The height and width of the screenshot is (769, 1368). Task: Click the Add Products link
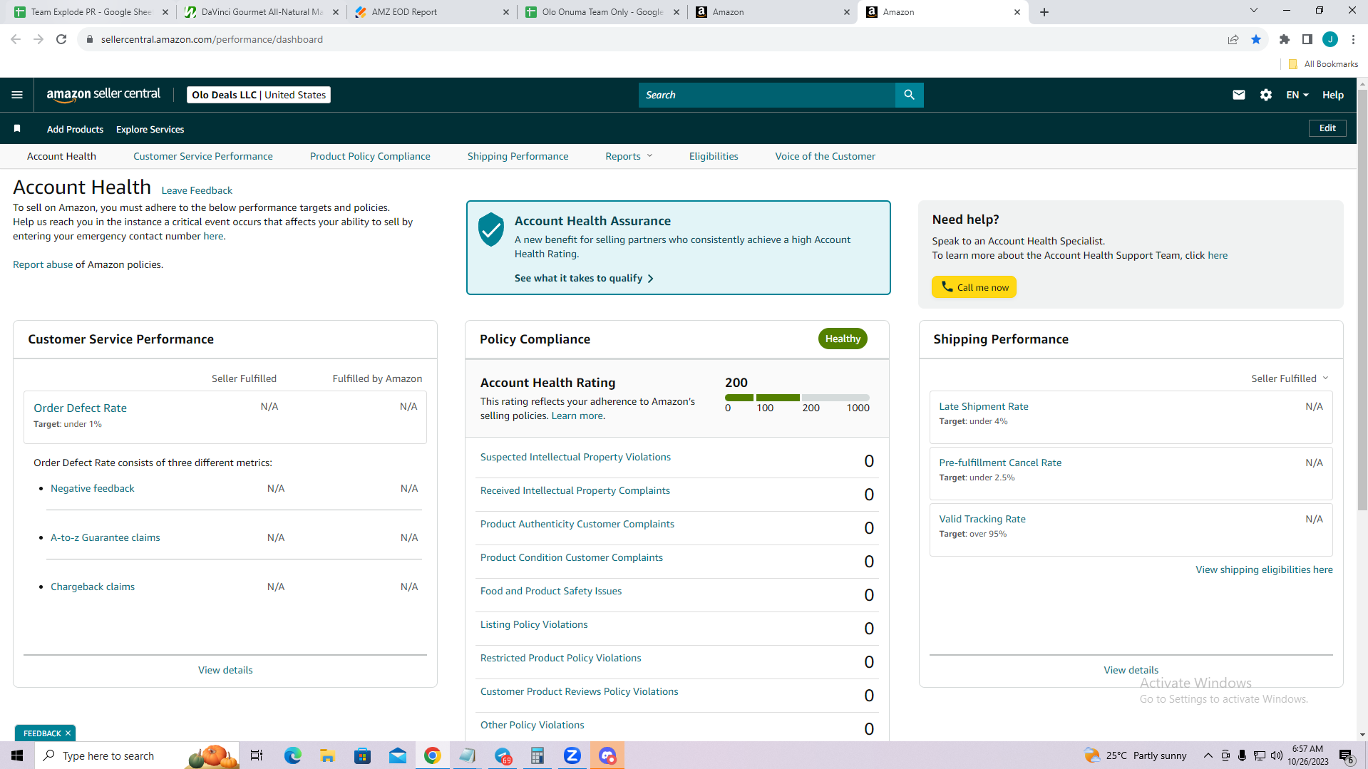coord(75,129)
